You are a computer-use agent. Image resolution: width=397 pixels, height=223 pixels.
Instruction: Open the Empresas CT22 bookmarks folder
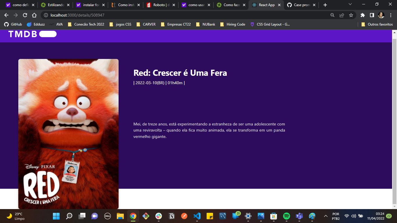(176, 24)
